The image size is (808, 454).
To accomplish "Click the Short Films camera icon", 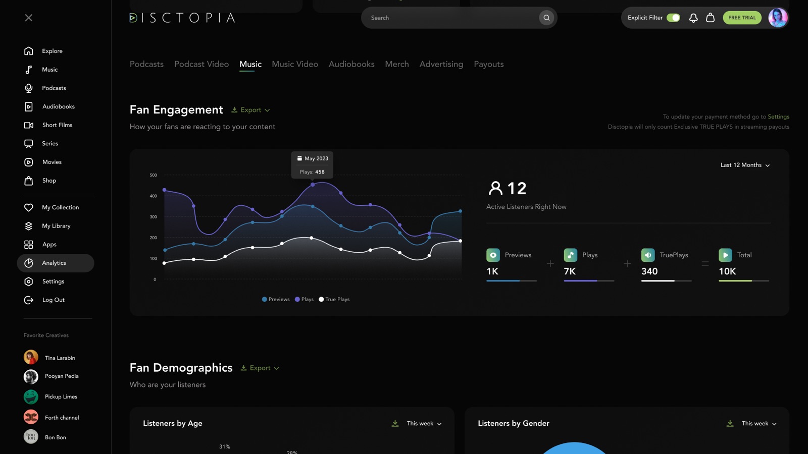I will 29,125.
